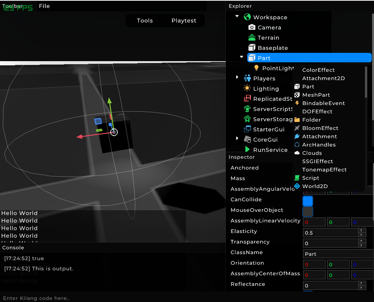Click the Transparency value field

coord(331,243)
